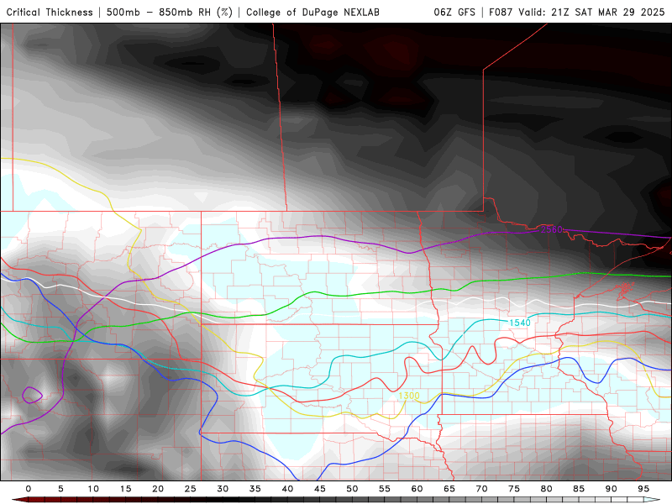Viewport: 672px width, 504px height.
Task: Click the "55" color scale label
Action: (x=385, y=489)
